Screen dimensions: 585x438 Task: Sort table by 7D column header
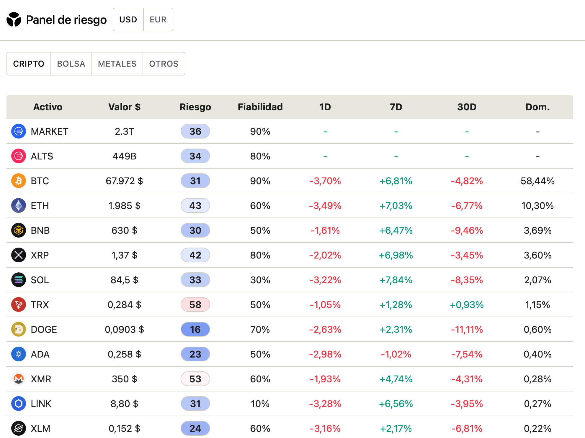[x=396, y=107]
